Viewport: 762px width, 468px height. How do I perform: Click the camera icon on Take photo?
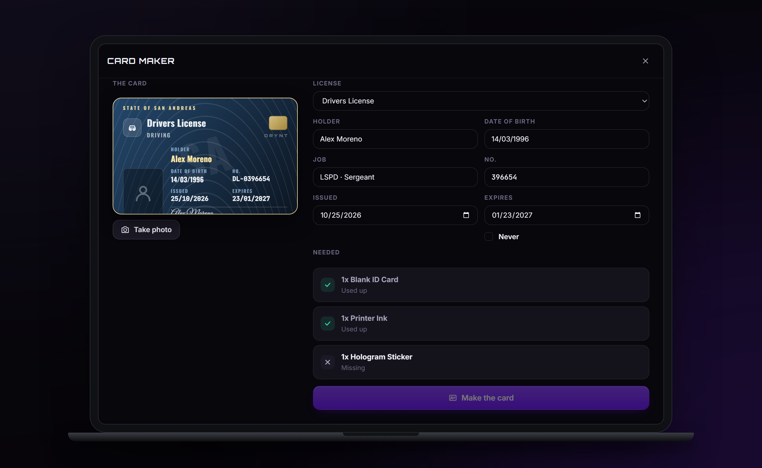[x=125, y=230]
